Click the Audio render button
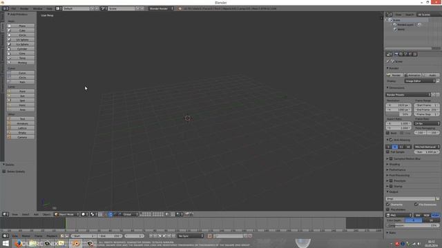 pos(431,75)
